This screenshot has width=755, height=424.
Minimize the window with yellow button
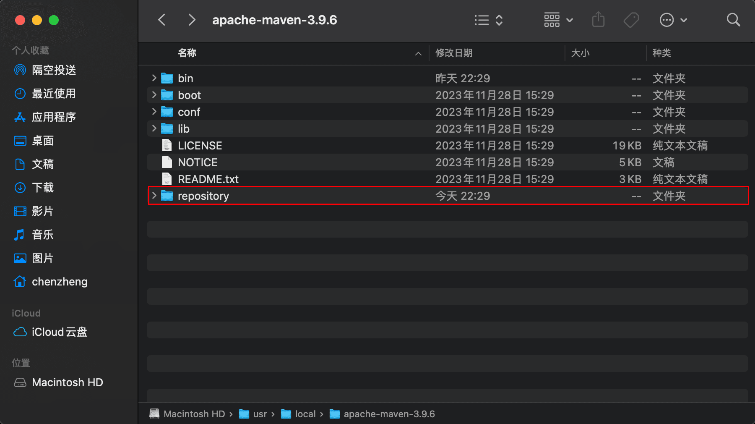(37, 20)
